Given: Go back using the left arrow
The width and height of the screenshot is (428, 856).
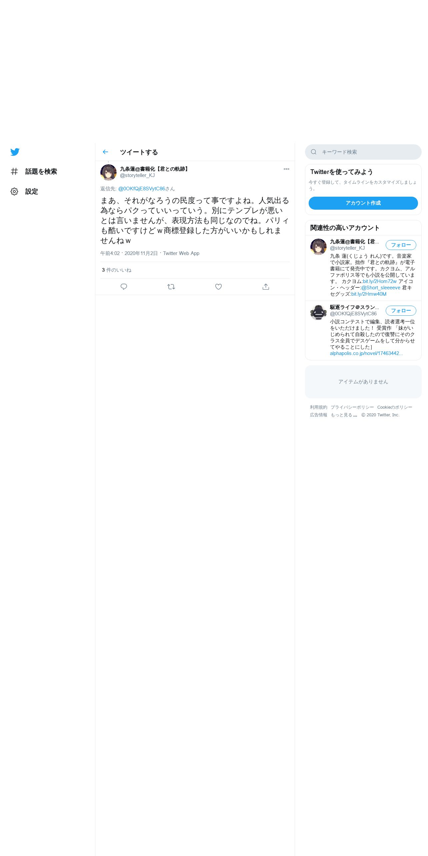Looking at the screenshot, I should [x=105, y=152].
